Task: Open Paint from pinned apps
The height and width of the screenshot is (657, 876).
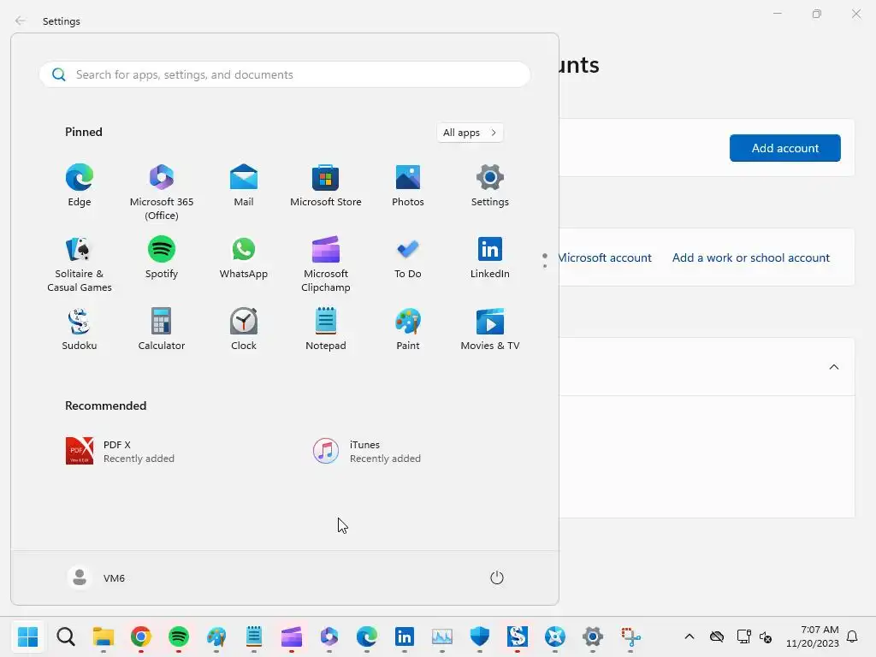Action: coord(408,329)
